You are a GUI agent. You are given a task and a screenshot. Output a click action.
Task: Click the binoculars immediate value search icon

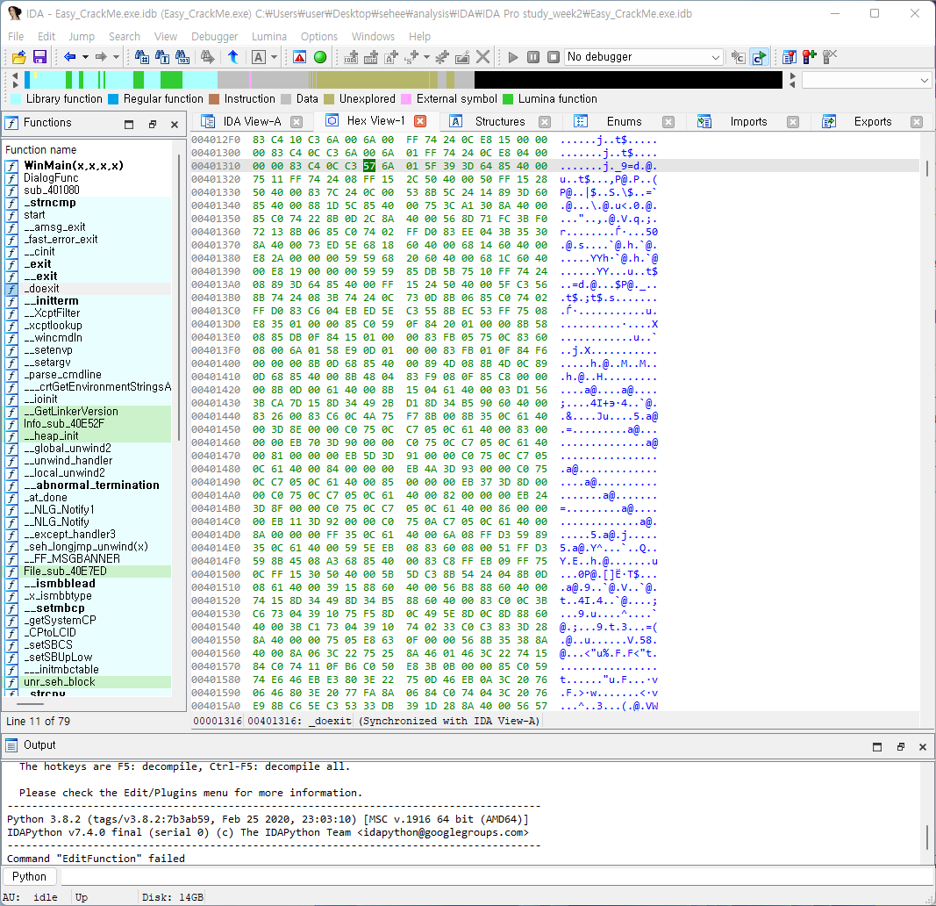point(141,57)
